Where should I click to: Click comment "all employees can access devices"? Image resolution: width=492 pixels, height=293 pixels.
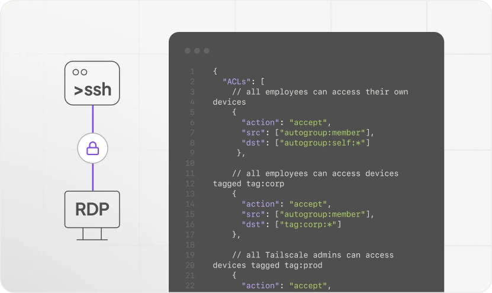(x=316, y=173)
